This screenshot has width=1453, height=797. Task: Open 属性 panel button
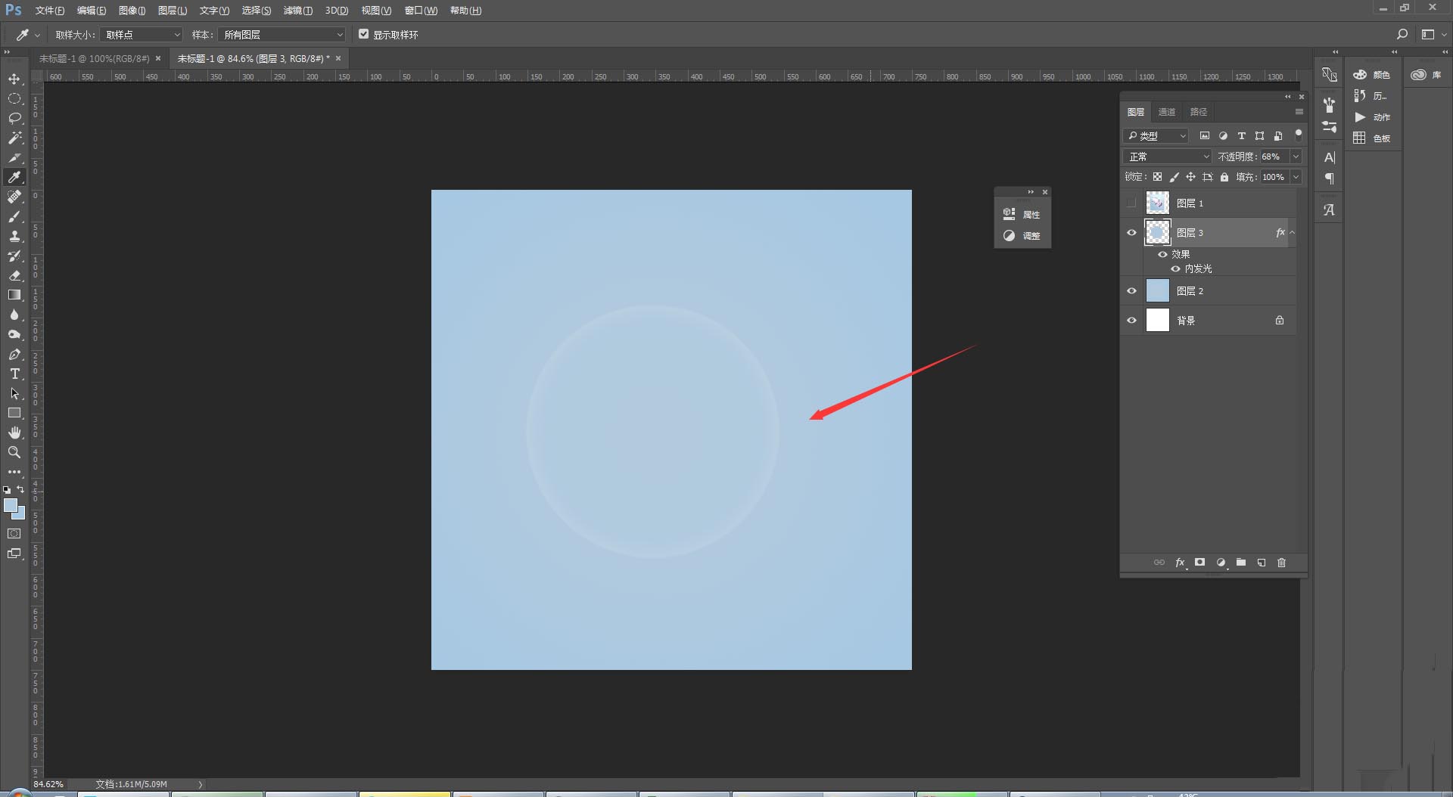tap(1022, 214)
